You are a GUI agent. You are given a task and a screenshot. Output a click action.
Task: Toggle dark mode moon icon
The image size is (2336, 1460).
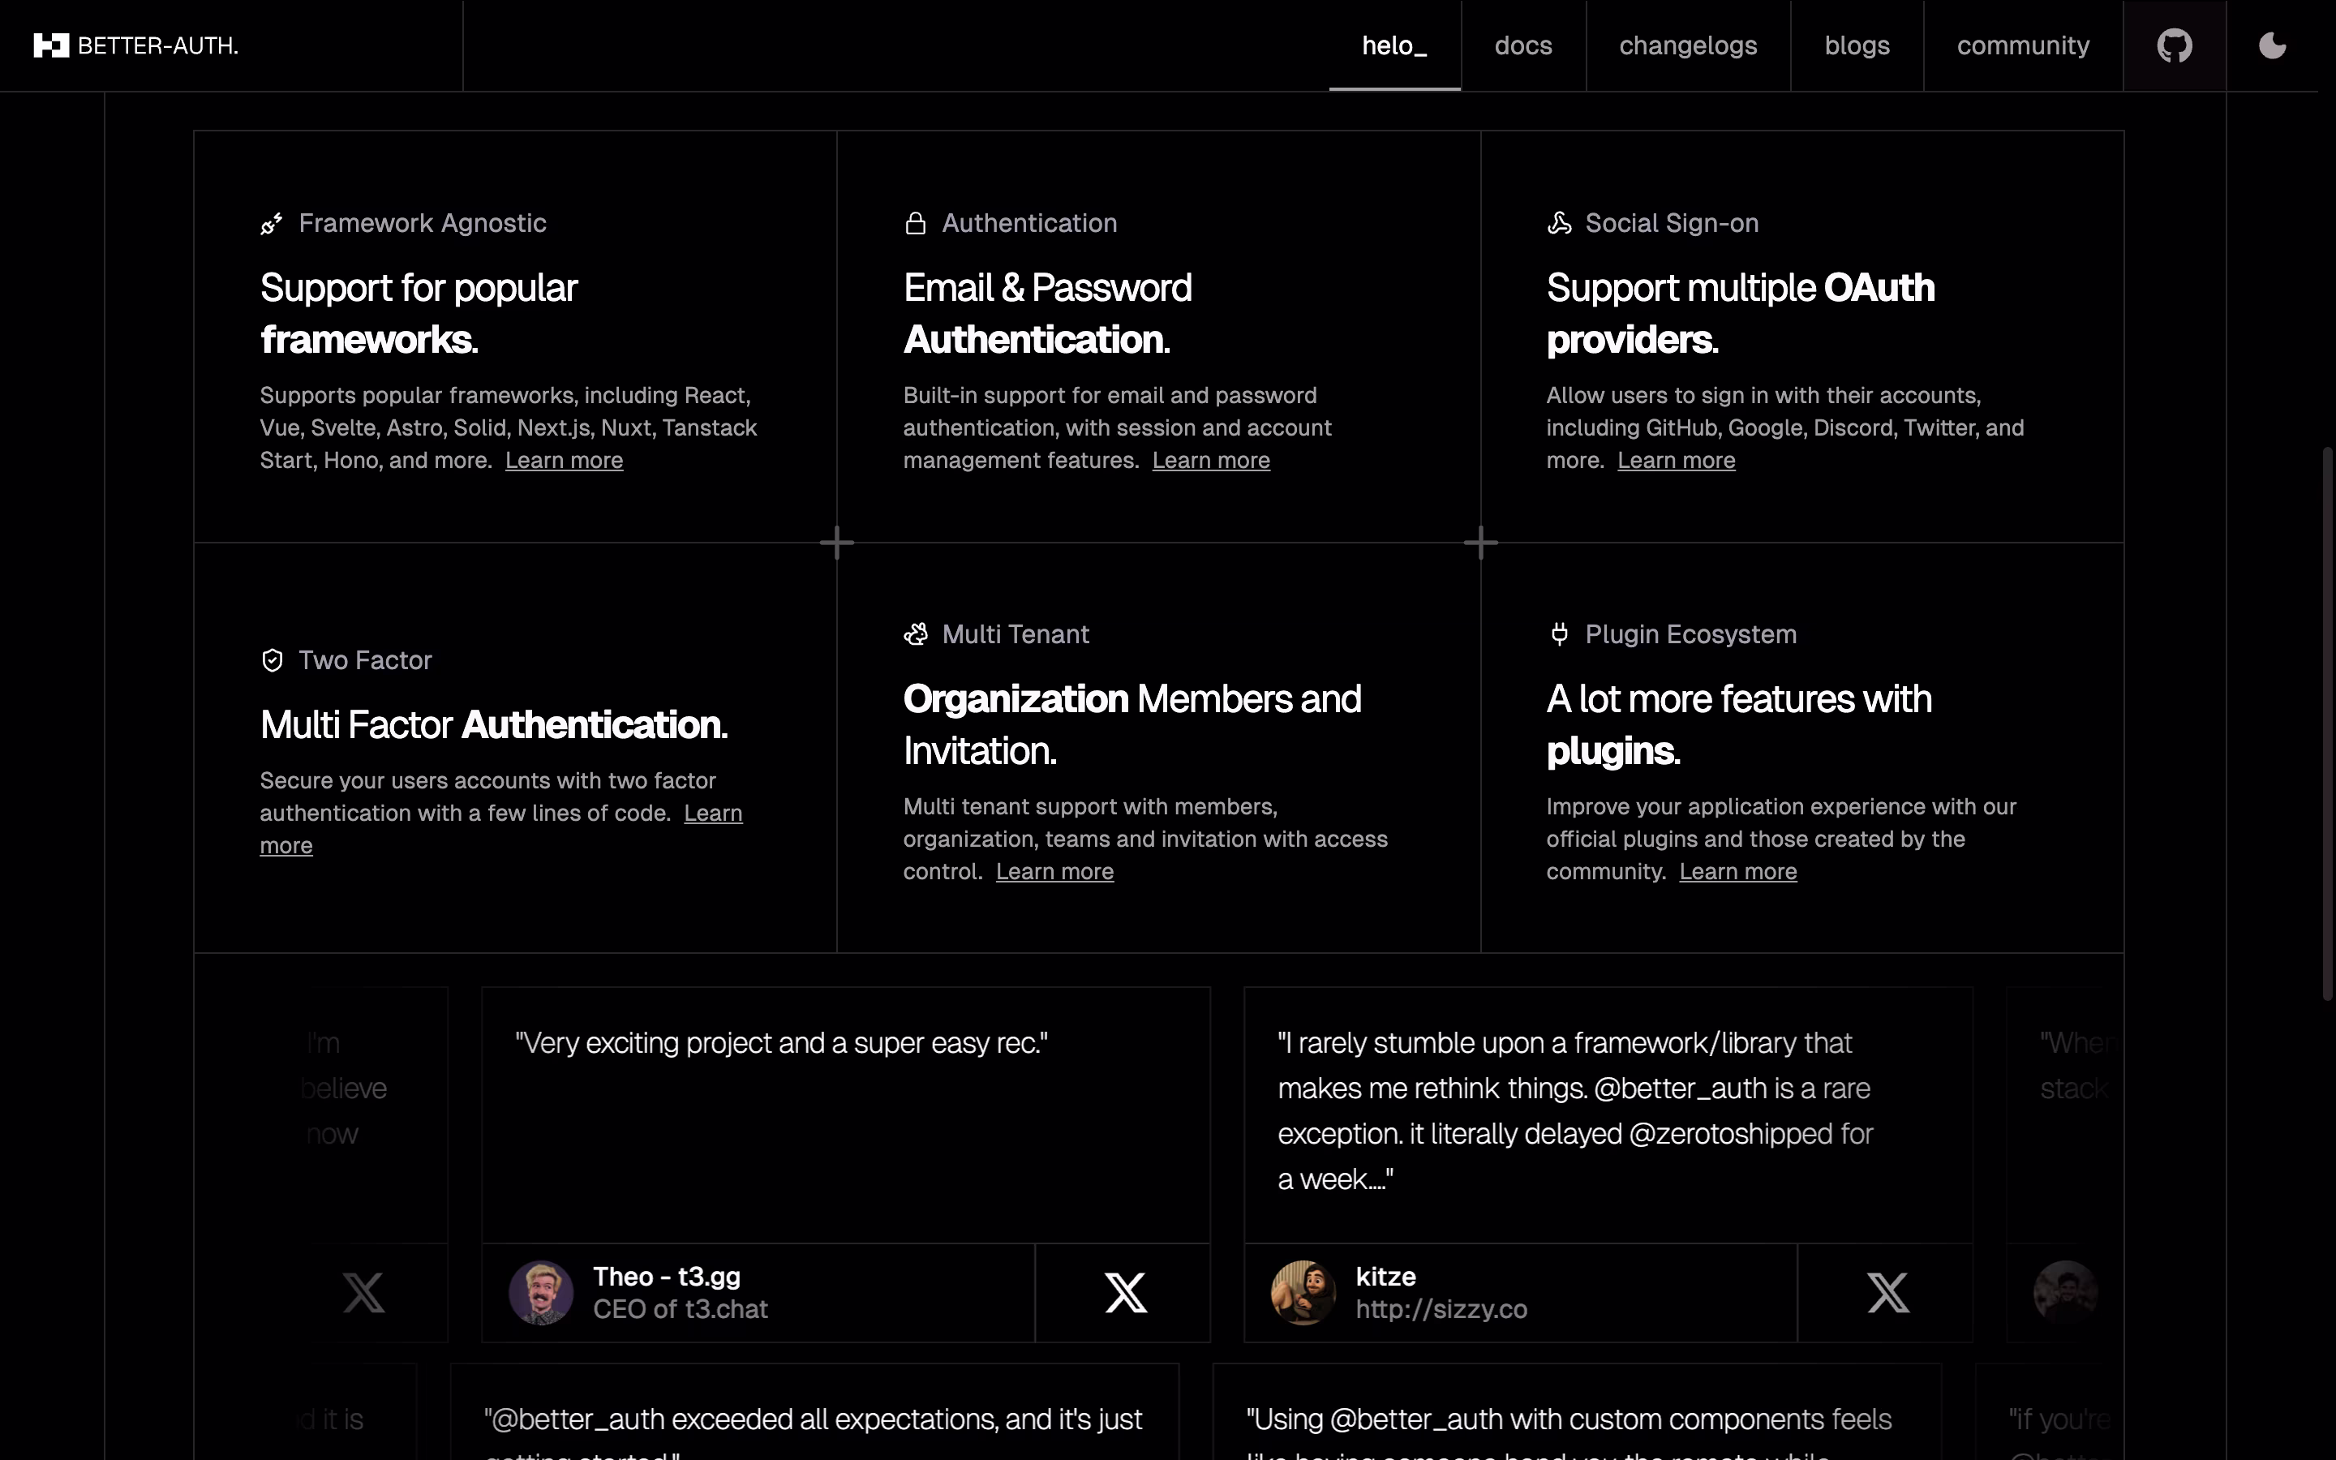click(2272, 45)
